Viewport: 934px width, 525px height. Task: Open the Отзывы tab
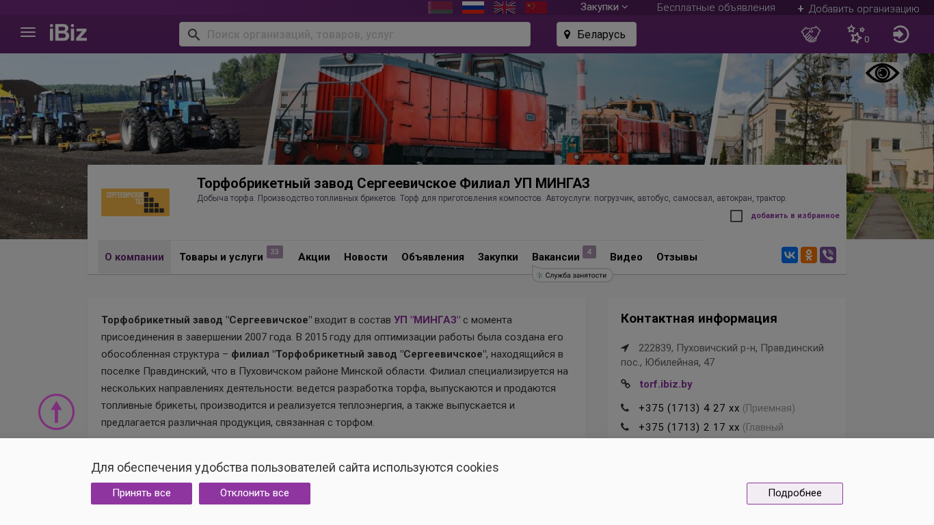677,257
